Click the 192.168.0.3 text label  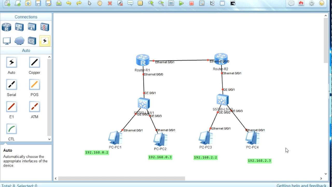(x=160, y=157)
